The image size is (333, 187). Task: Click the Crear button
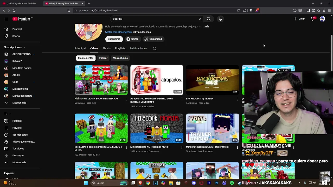pyautogui.click(x=299, y=19)
